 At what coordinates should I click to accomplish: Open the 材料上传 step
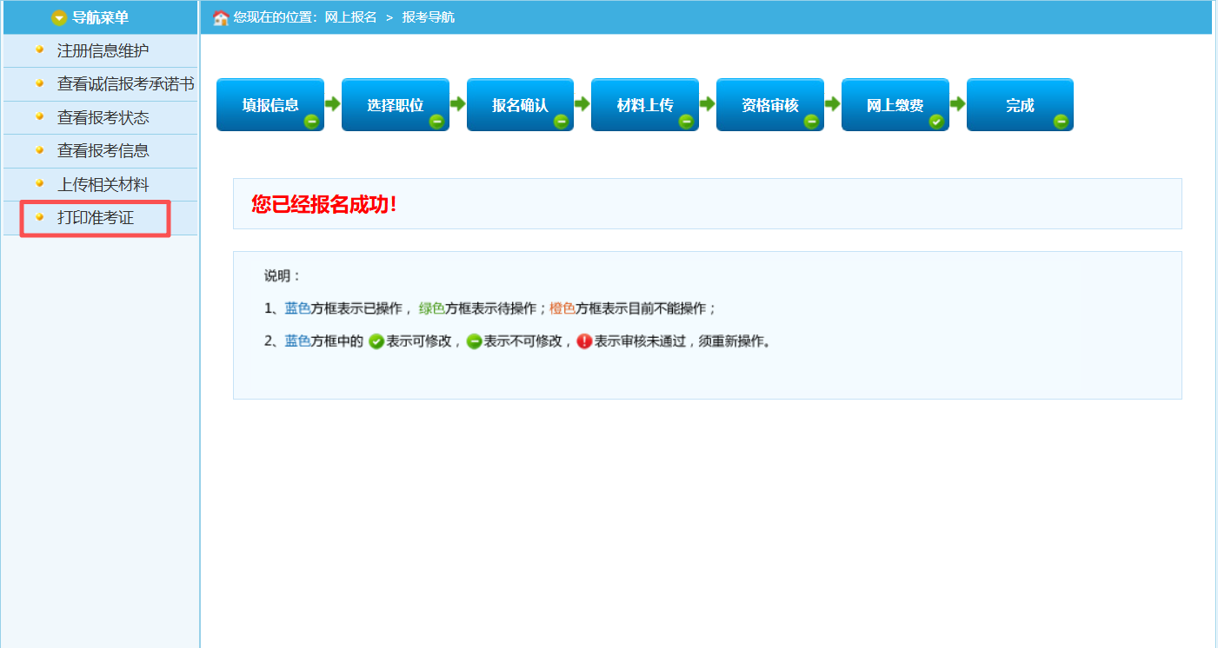click(644, 105)
